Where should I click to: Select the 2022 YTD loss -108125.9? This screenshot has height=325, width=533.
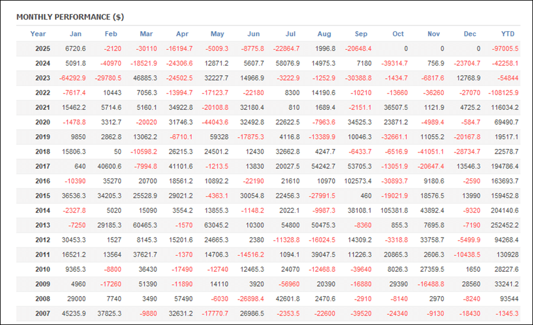click(502, 93)
